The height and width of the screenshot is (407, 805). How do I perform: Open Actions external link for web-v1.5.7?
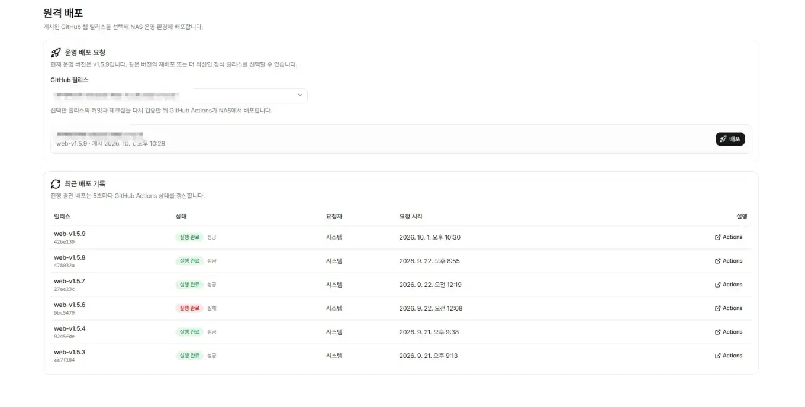(x=729, y=285)
